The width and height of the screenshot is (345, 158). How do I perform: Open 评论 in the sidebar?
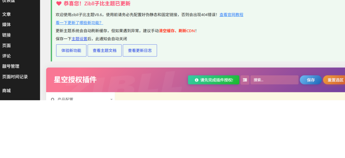[x=7, y=56]
